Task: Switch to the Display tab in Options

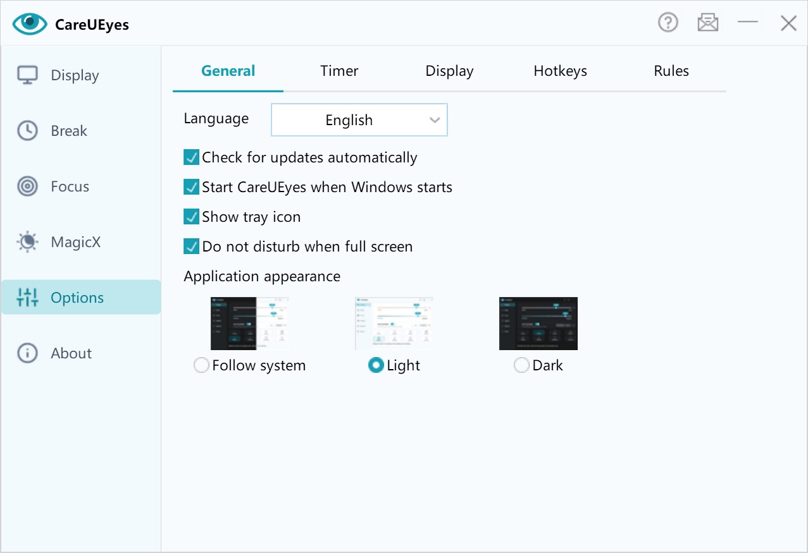Action: tap(449, 71)
